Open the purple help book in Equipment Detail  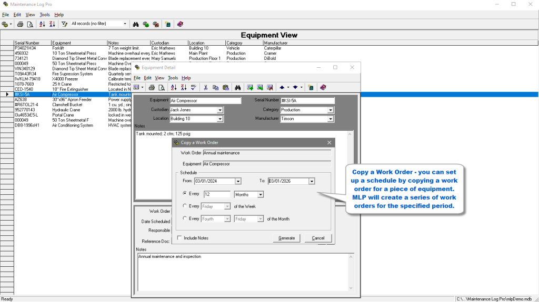click(x=323, y=87)
